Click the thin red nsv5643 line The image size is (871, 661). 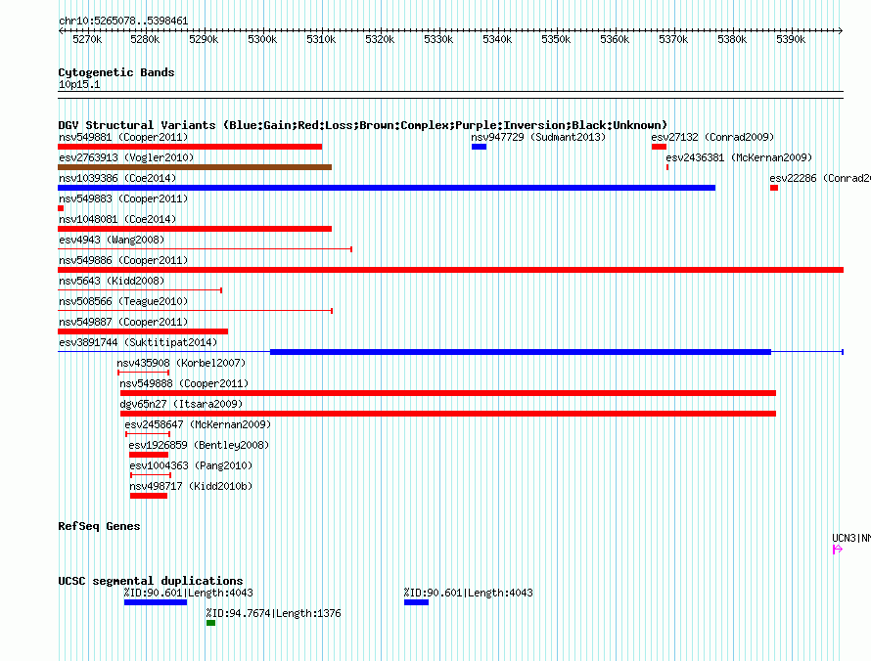pyautogui.click(x=140, y=290)
